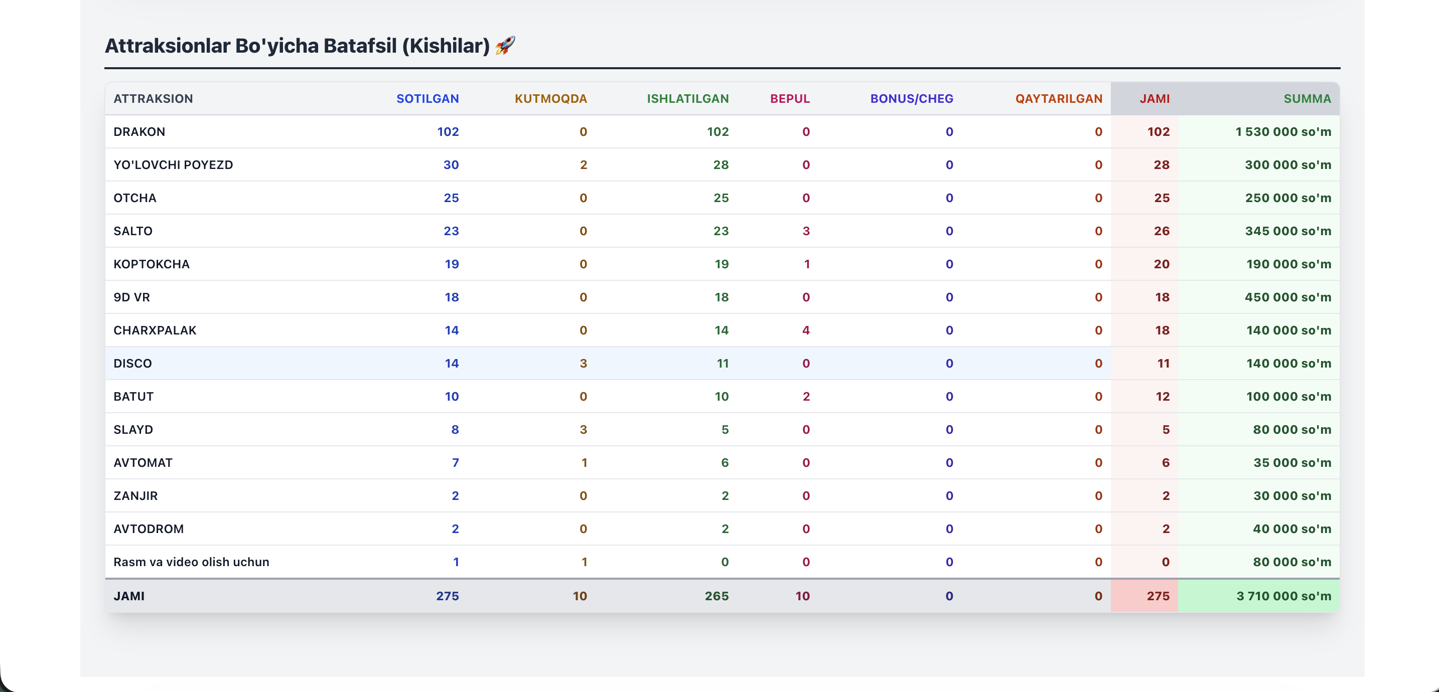Click the JAMI footer row label
Viewport: 1439px width, 692px height.
128,596
